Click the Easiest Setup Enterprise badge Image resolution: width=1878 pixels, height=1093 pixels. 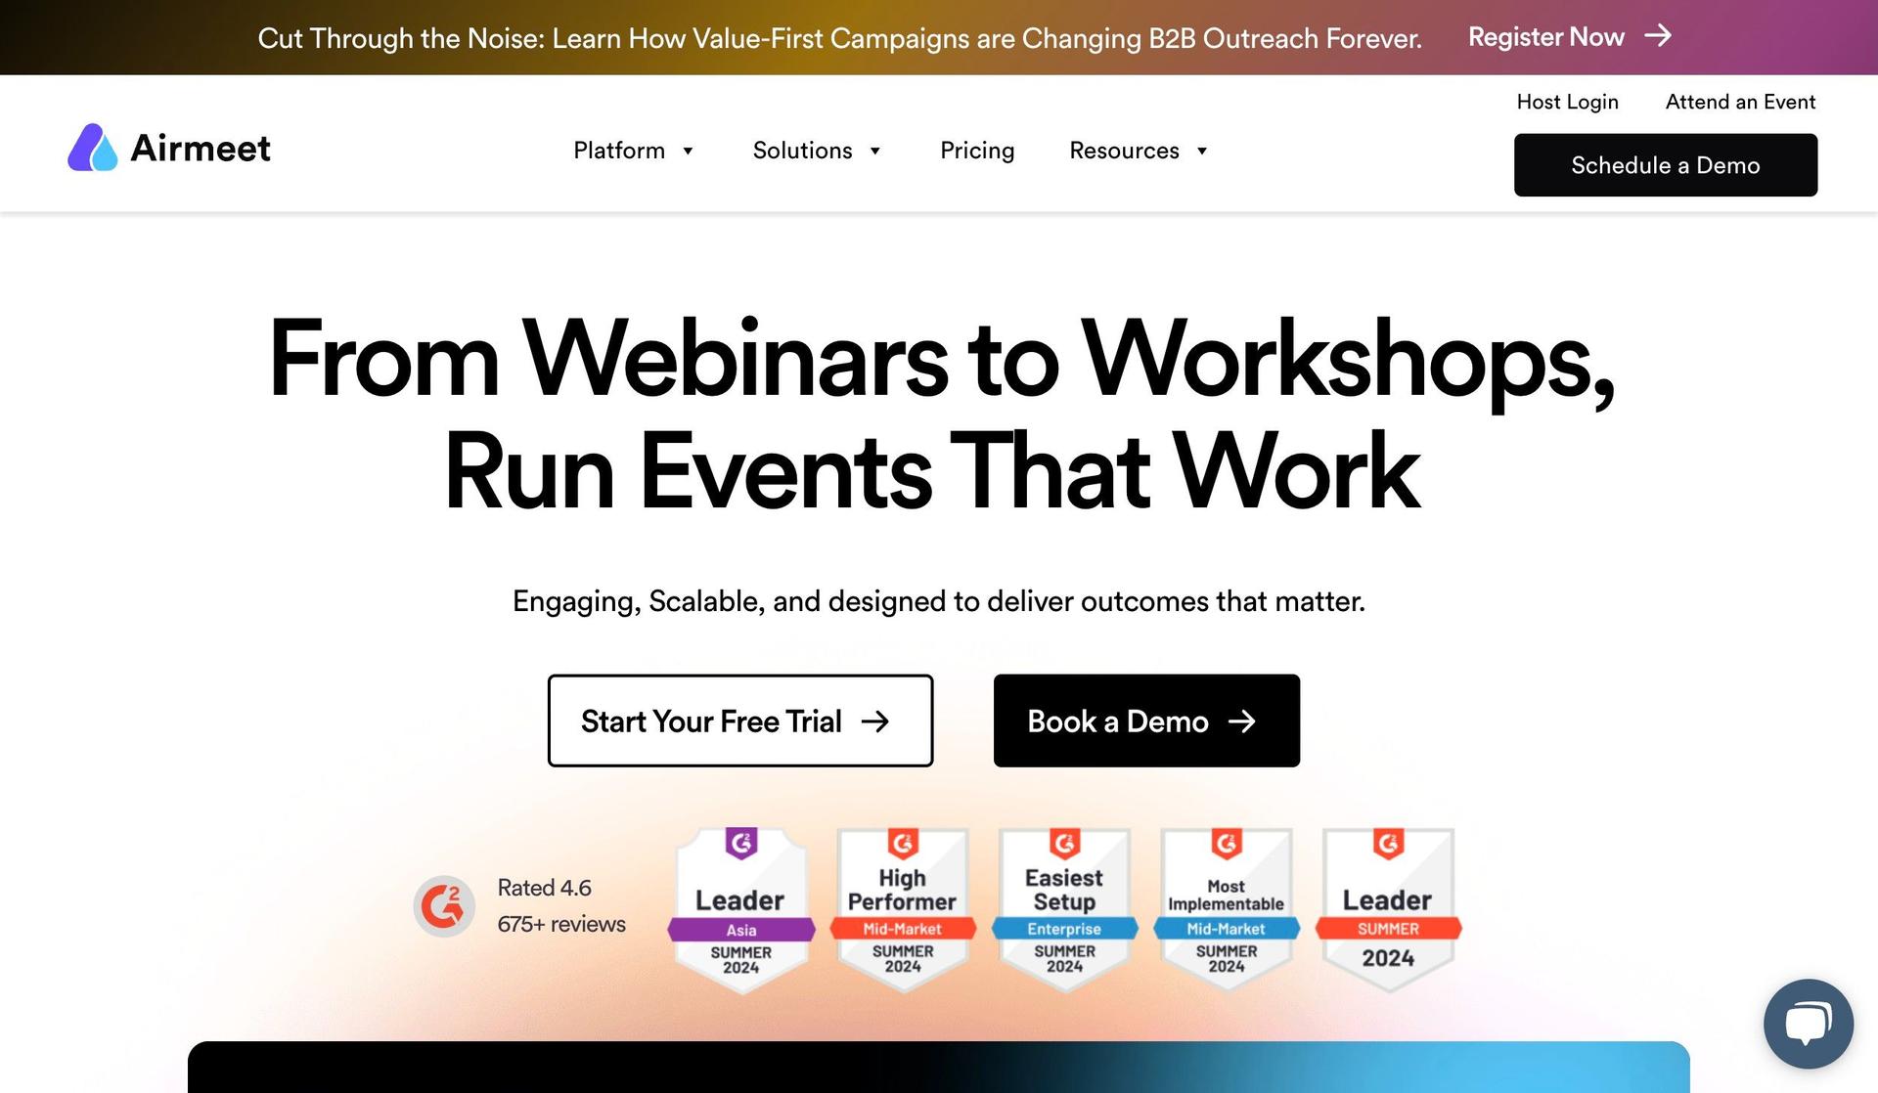click(1064, 910)
